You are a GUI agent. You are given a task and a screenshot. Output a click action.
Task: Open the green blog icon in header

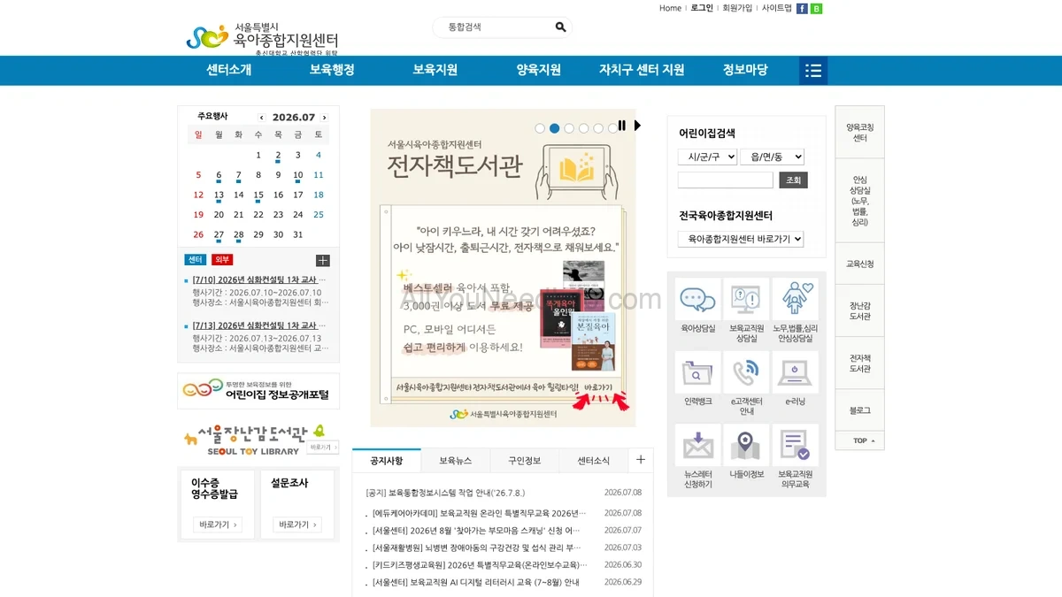point(816,8)
